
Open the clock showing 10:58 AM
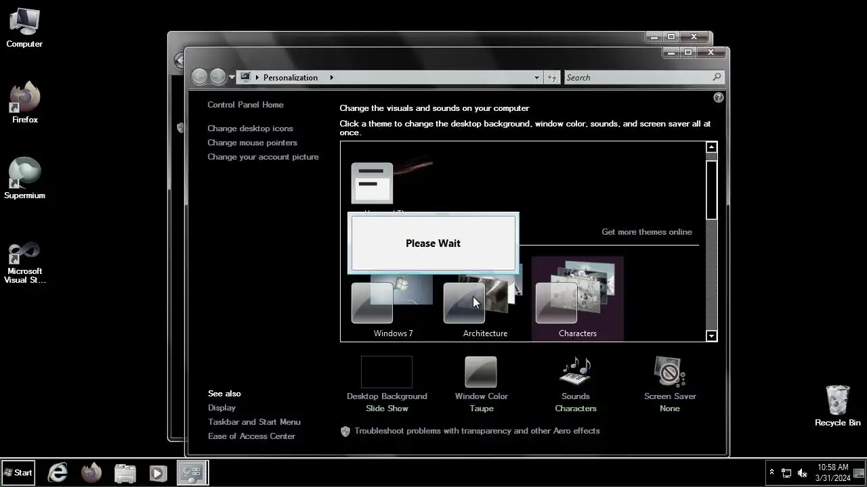pos(832,473)
